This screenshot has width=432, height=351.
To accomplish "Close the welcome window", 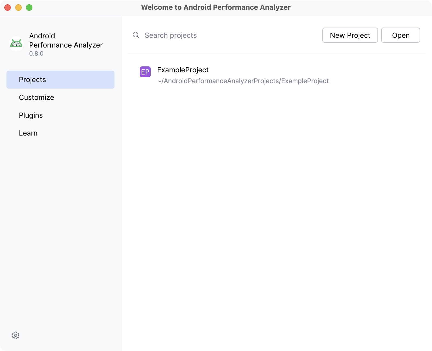I will coord(8,8).
